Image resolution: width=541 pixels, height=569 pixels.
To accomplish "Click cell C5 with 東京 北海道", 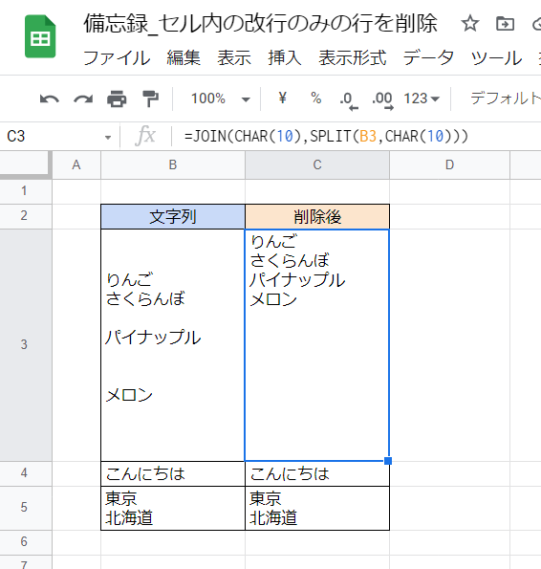I will pyautogui.click(x=317, y=508).
